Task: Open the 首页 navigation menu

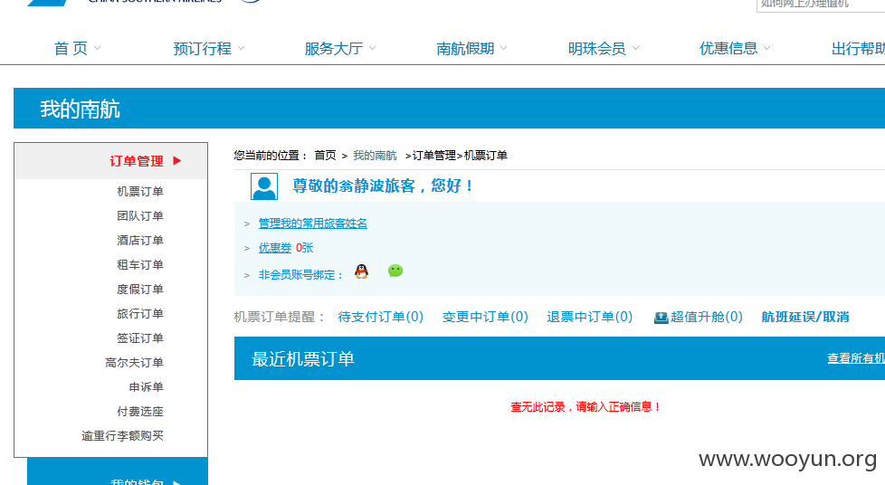Action: (71, 49)
